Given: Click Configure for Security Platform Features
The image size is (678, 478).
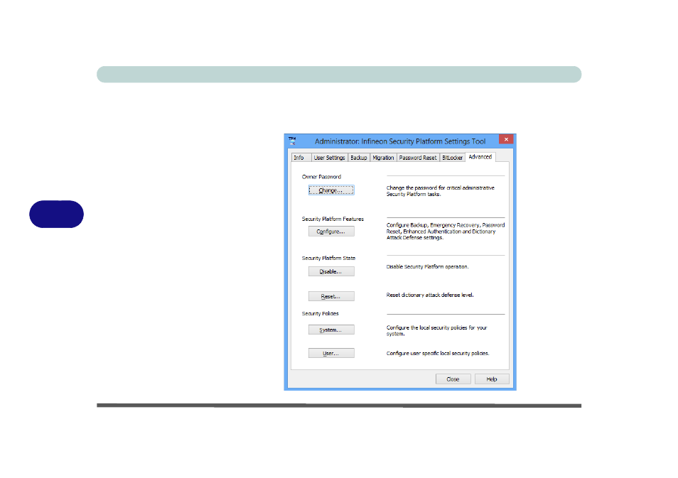Looking at the screenshot, I should 331,232.
